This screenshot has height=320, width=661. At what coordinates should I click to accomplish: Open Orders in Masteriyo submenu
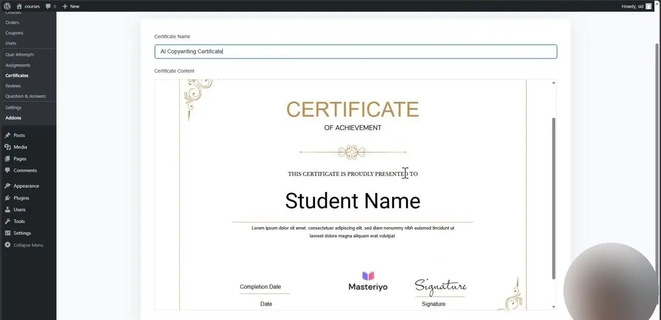[x=12, y=23]
